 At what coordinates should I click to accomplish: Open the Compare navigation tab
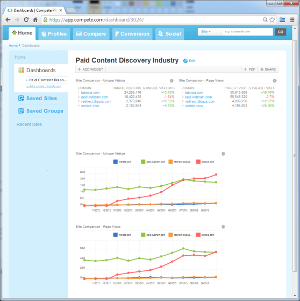(x=91, y=34)
